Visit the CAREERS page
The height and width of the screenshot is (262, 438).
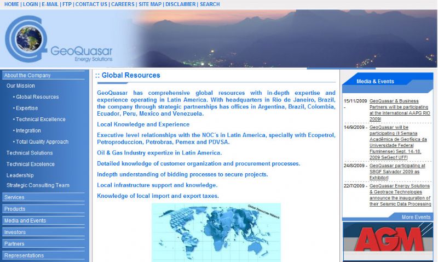point(123,4)
